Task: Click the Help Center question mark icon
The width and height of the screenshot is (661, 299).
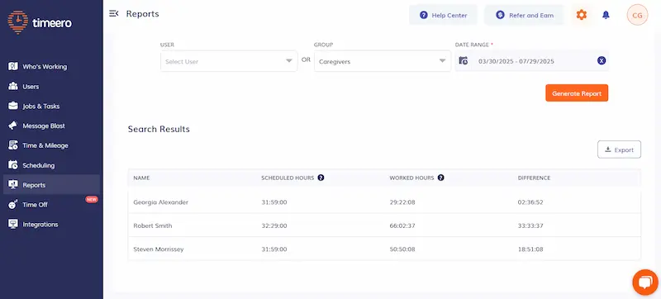Action: click(423, 15)
